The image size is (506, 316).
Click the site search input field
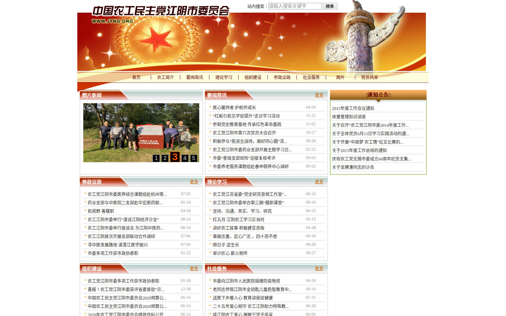coord(295,6)
